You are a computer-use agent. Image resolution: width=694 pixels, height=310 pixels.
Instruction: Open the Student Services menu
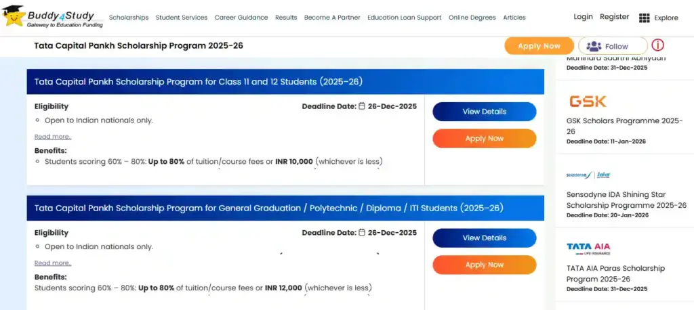pyautogui.click(x=182, y=18)
